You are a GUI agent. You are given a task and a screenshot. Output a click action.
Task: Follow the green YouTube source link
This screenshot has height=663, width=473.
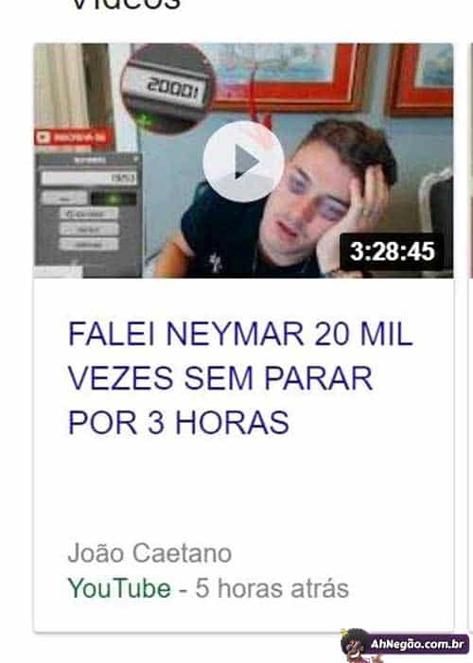(119, 588)
